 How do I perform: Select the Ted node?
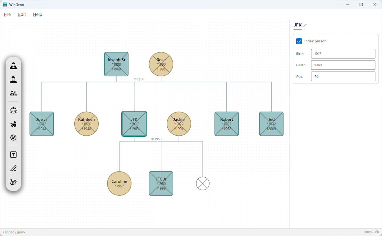pos(272,124)
